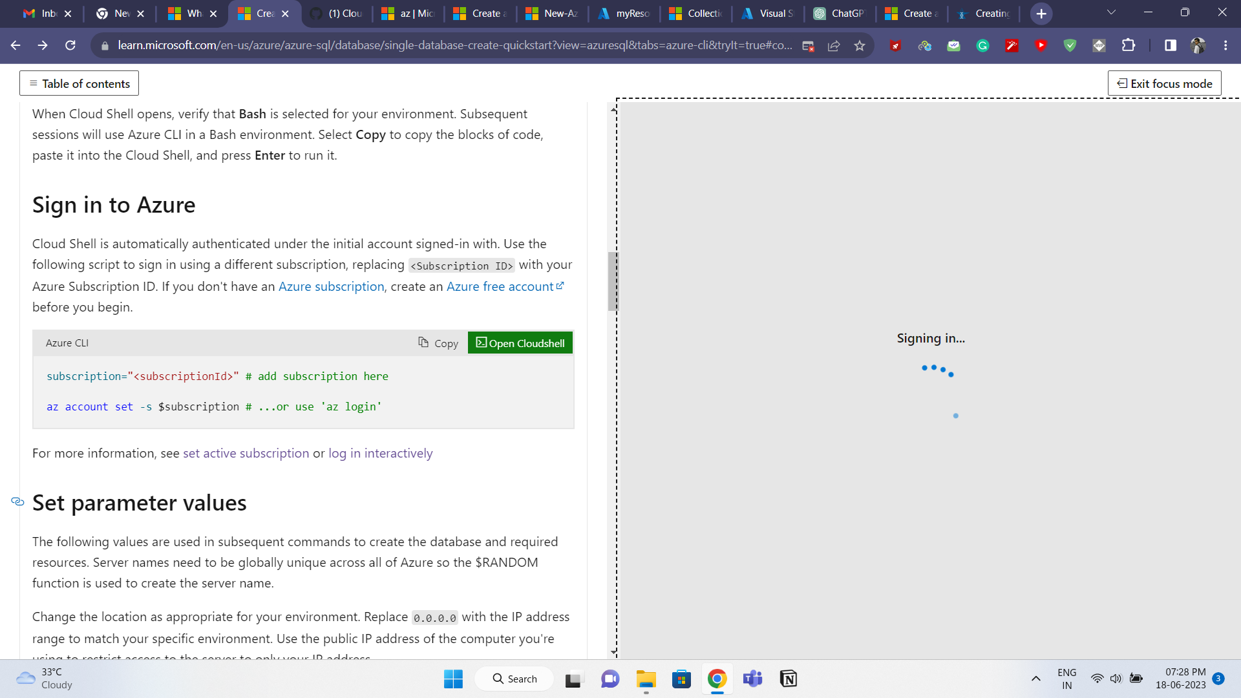
Task: Click the Open Cloudshell button
Action: click(x=520, y=343)
